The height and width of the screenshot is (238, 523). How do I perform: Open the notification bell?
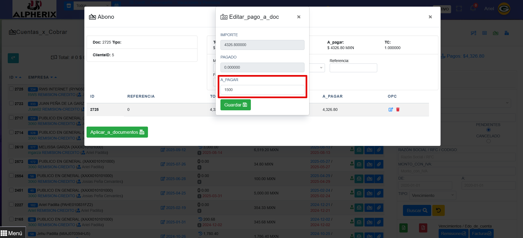473,8
